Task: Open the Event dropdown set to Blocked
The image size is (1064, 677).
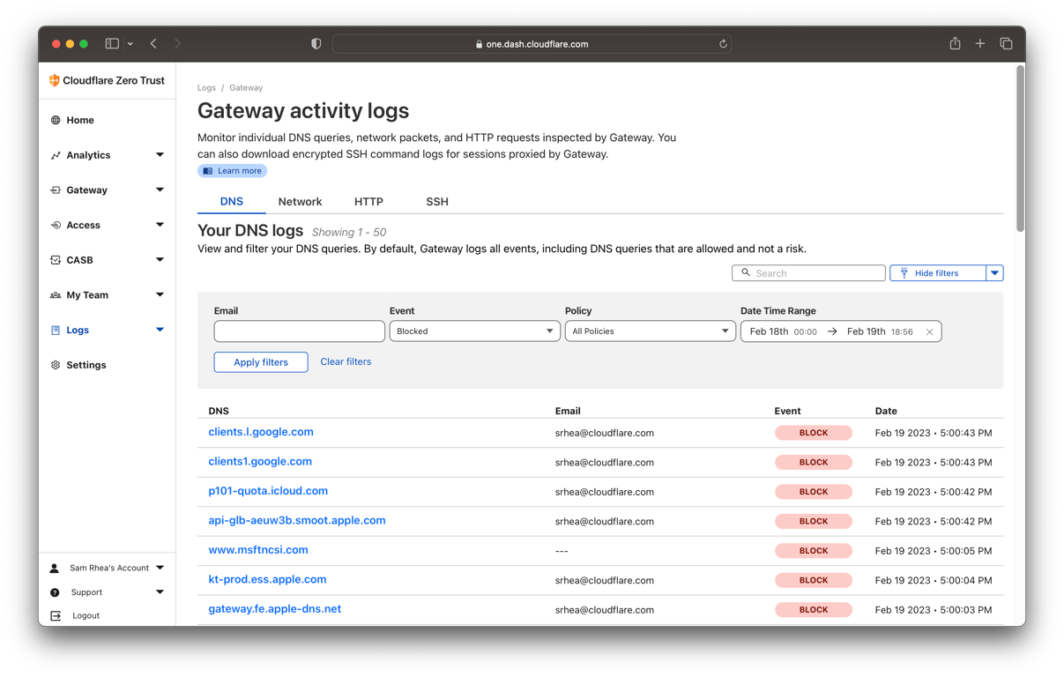Action: click(474, 331)
